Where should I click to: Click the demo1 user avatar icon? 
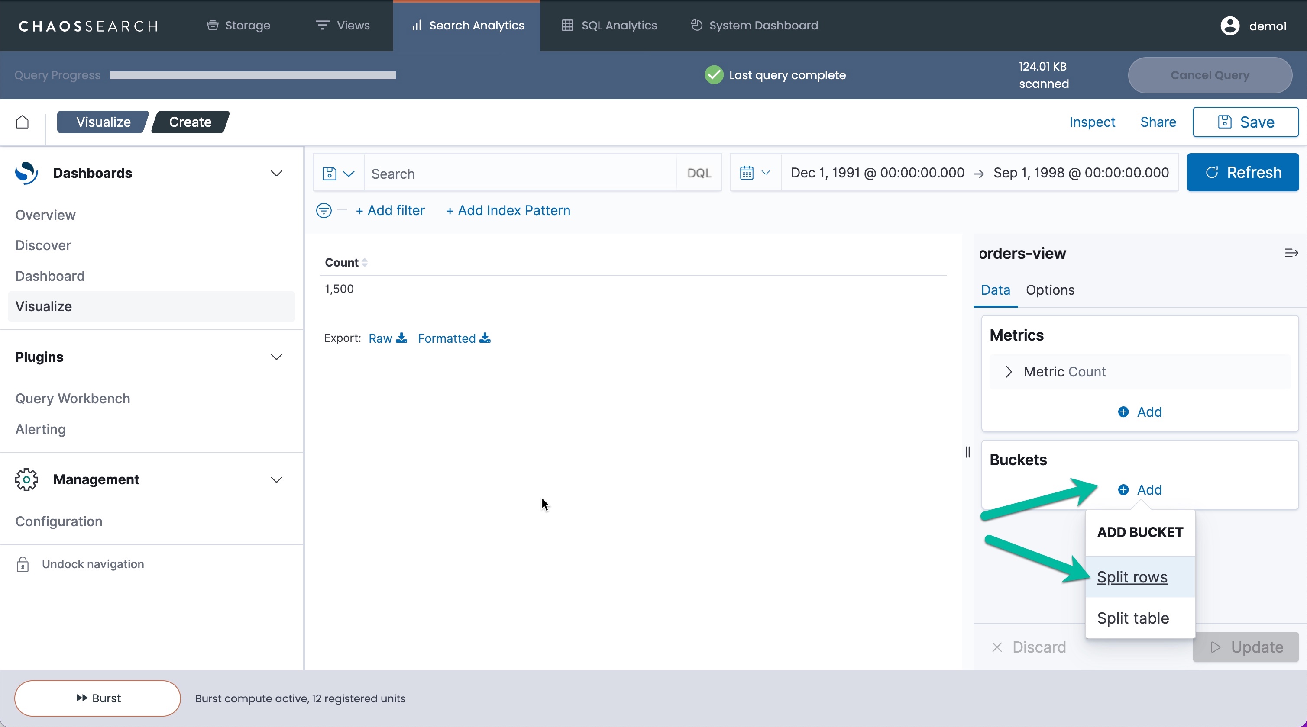pyautogui.click(x=1229, y=26)
